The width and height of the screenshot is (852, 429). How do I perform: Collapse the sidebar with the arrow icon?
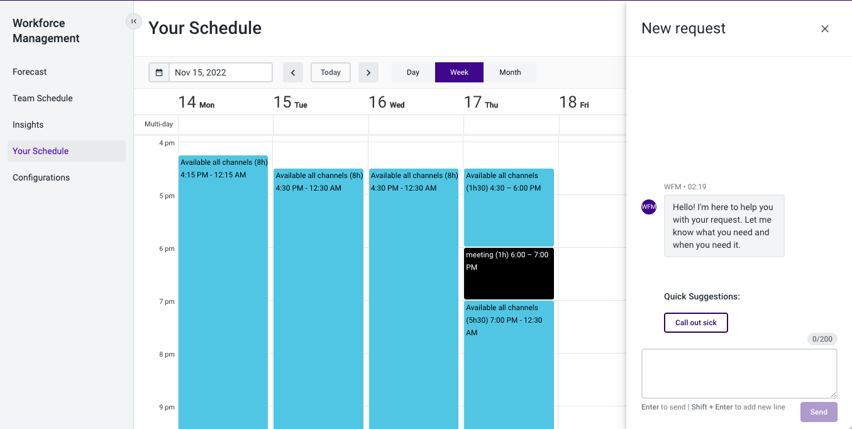(x=134, y=21)
